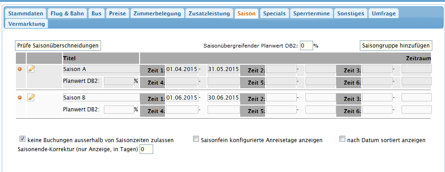Focus Saison A Zeit 2 start field
Image resolution: width=445 pixels, height=172 pixels.
[x=281, y=69]
